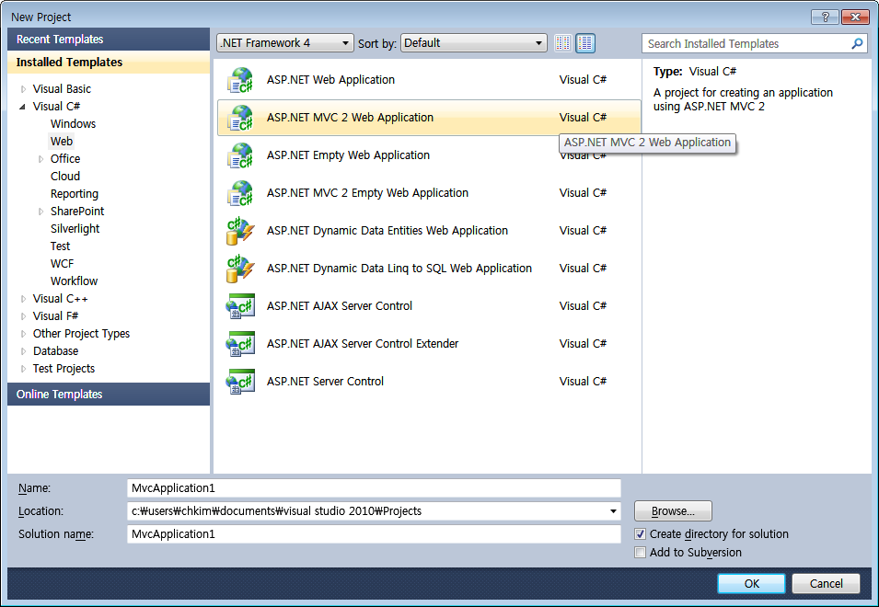Select the Silverlight category
Image resolution: width=879 pixels, height=607 pixels.
click(75, 229)
